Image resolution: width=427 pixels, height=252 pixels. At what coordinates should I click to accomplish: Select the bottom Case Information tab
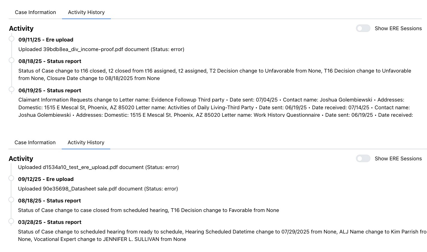(x=35, y=142)
